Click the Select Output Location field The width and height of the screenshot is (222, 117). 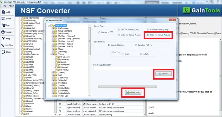(132, 68)
